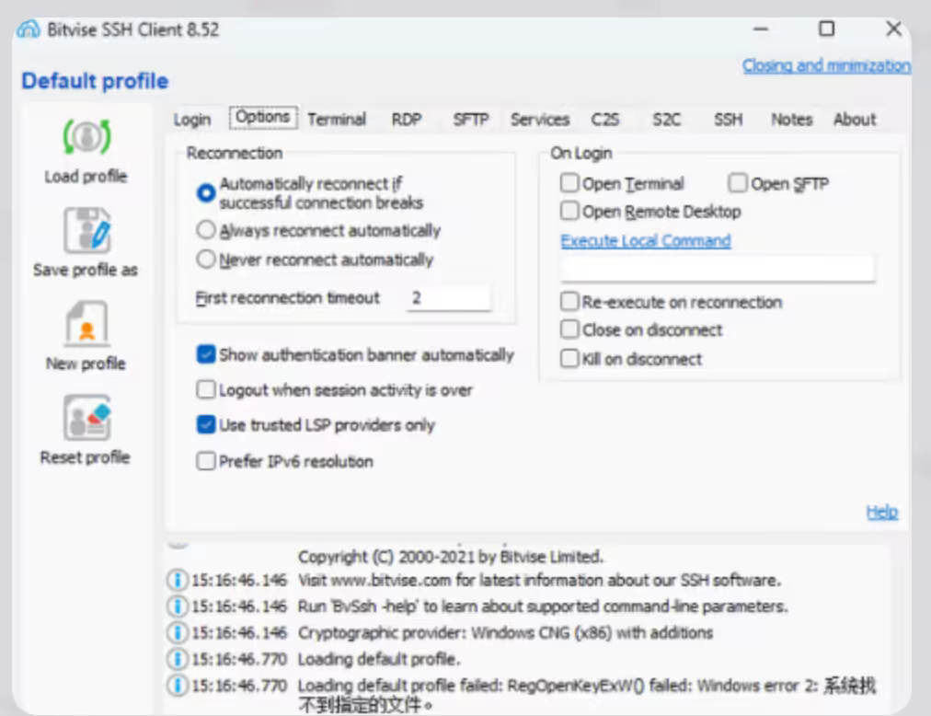This screenshot has width=931, height=716.
Task: Enable Prefer IPv6 resolution checkbox
Action: point(206,461)
